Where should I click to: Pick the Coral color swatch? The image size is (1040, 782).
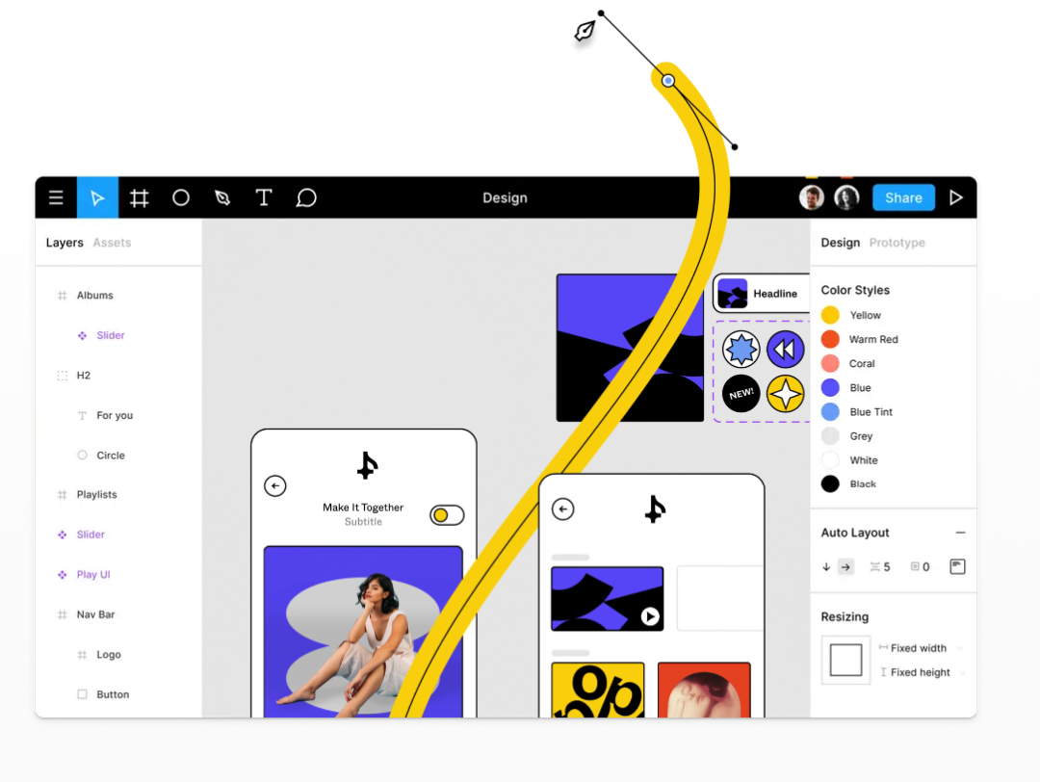pos(830,363)
